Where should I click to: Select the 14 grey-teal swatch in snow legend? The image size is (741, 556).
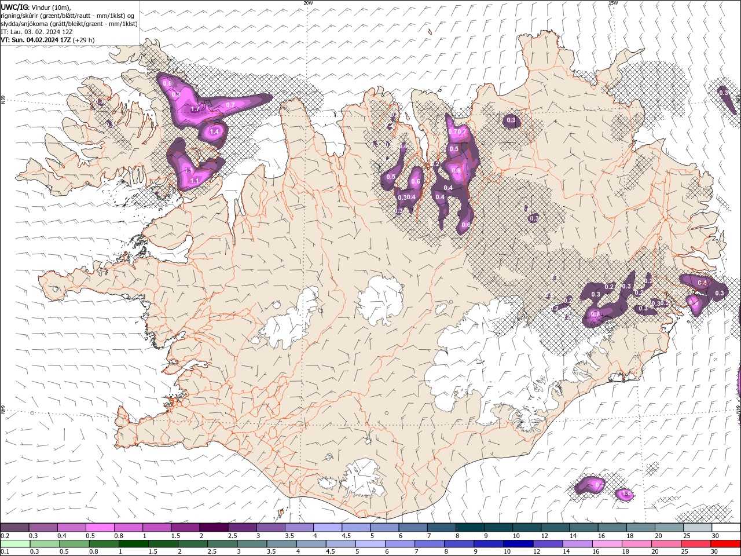tap(583, 528)
